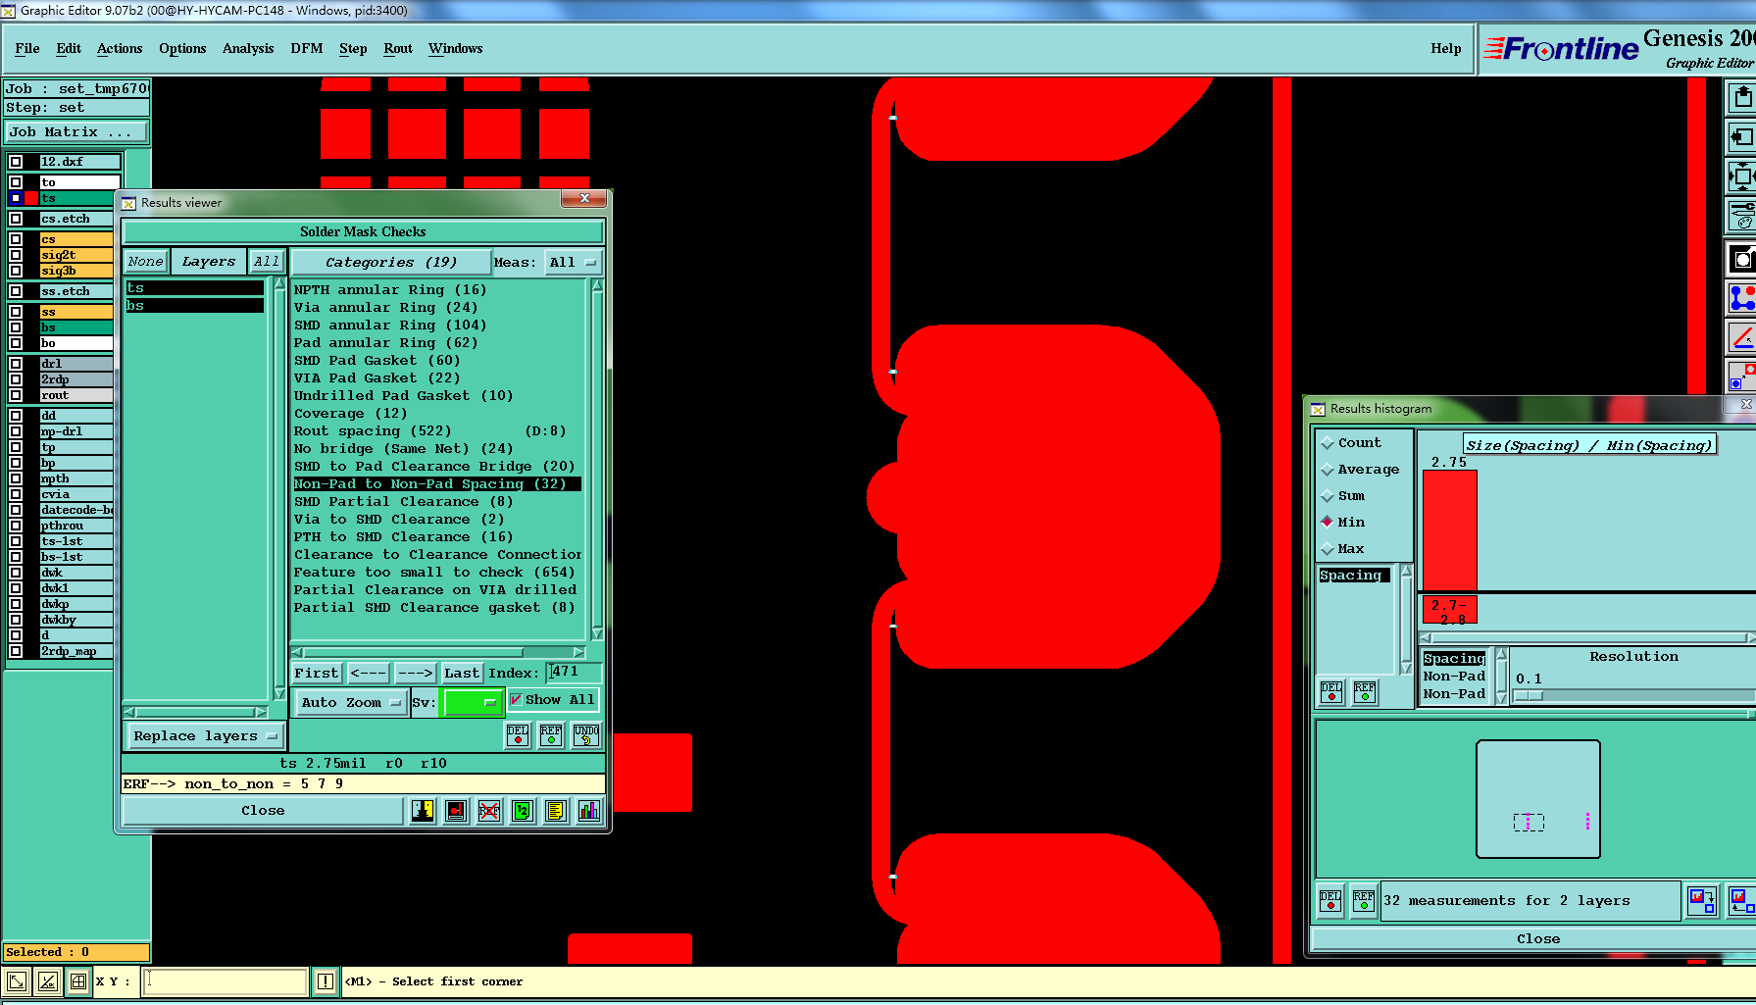Click the zoom area icon in bottom-left bar
Screen dimensions: 1756x1005
[17, 981]
